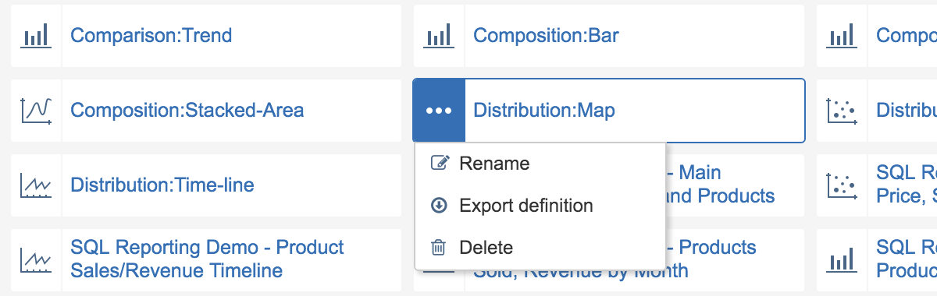Click the trash icon next to Delete
This screenshot has height=296, width=937.
[x=440, y=248]
